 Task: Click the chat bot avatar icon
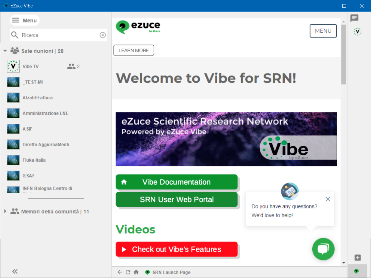[x=290, y=191]
